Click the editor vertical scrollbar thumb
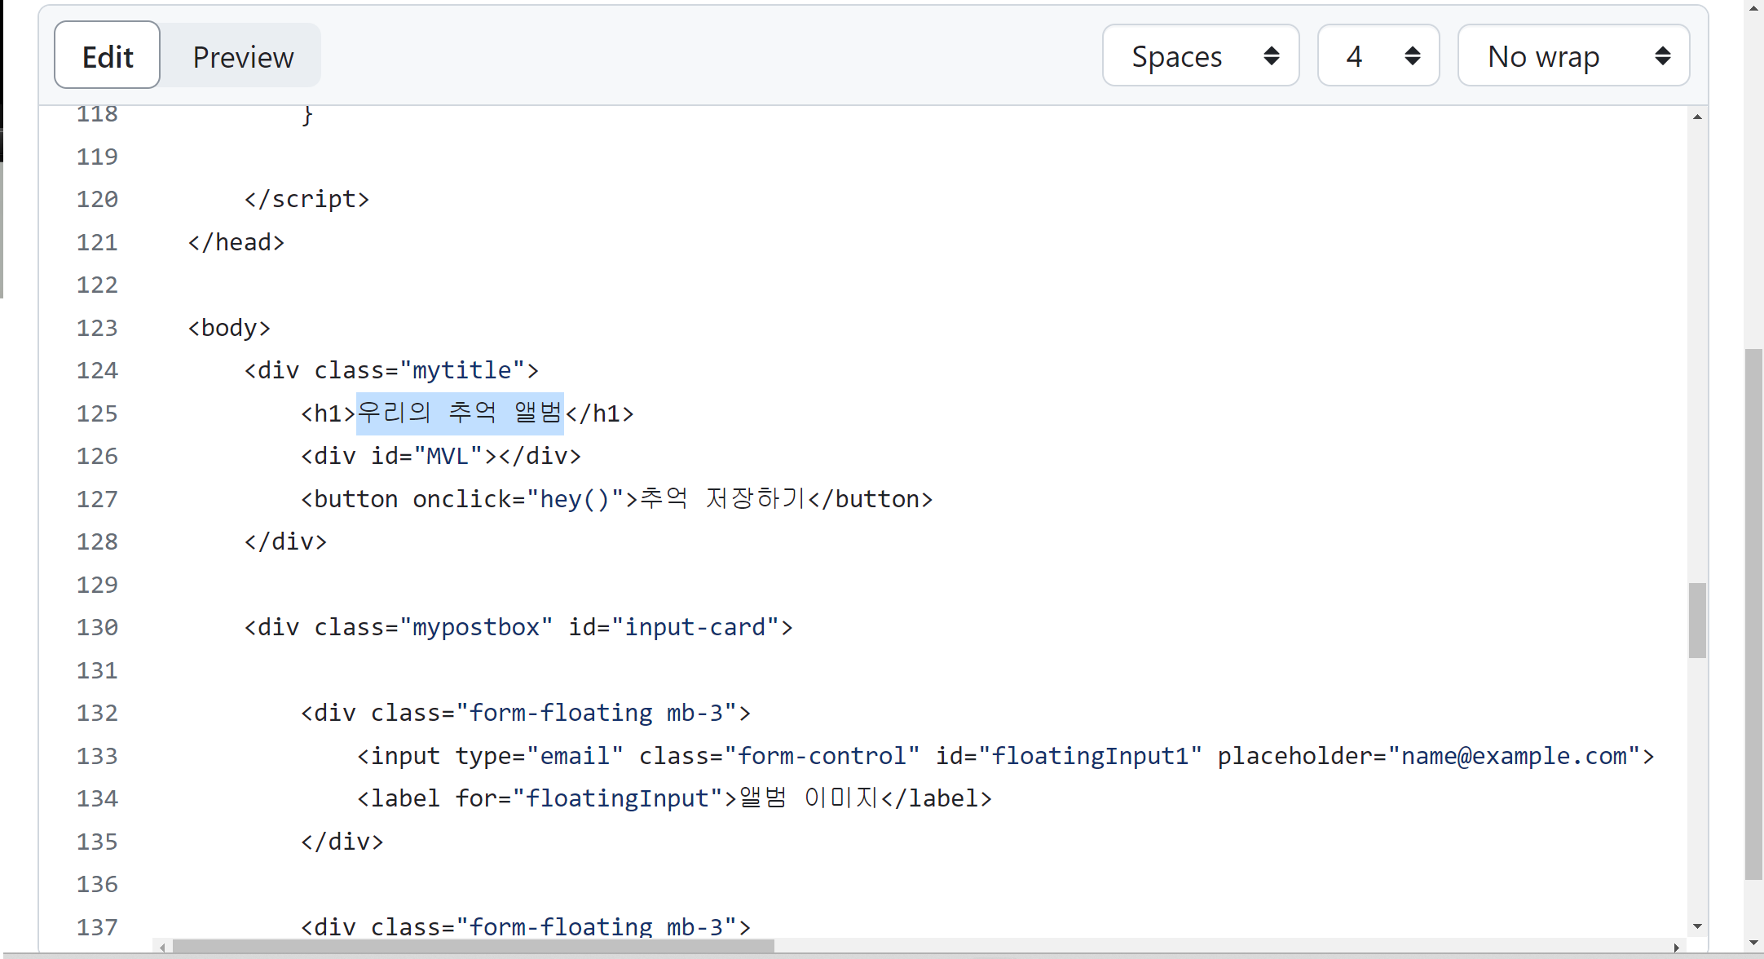 click(x=1697, y=620)
